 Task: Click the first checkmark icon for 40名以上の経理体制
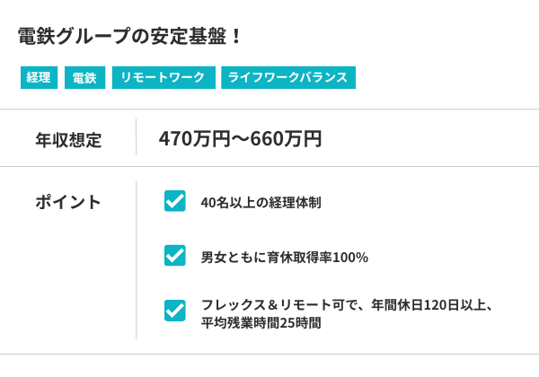(x=175, y=201)
